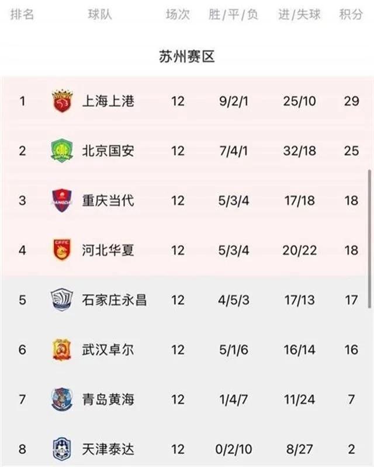
Task: Open the Shijiazhuang Yongchang club logo
Action: tap(62, 297)
